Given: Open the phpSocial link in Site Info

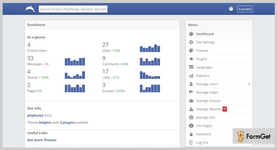Looking at the screenshot, I should [x=35, y=115].
